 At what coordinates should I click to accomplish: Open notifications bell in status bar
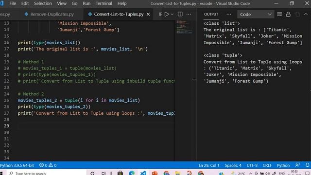[307, 165]
